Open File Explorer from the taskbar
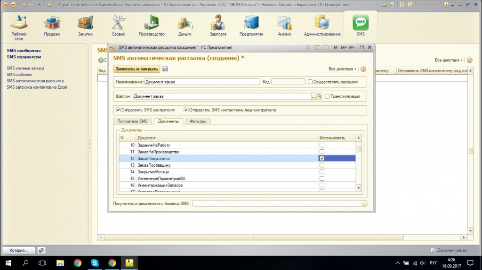The width and height of the screenshot is (482, 270). coord(60,263)
